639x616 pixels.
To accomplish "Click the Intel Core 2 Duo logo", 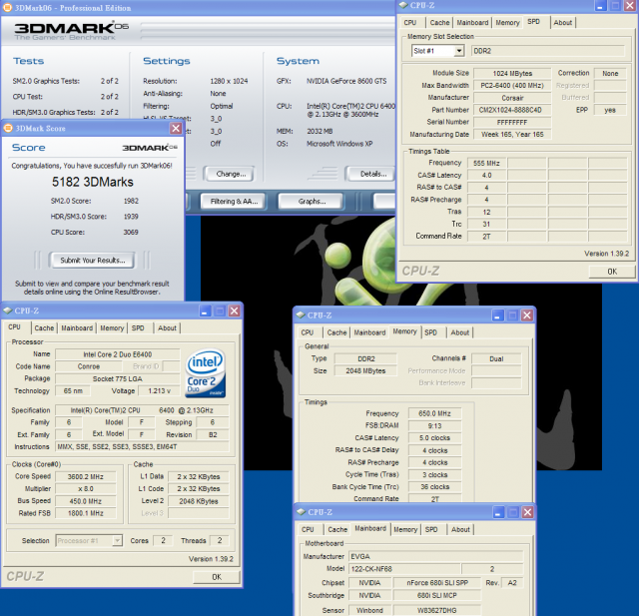I will pyautogui.click(x=206, y=373).
